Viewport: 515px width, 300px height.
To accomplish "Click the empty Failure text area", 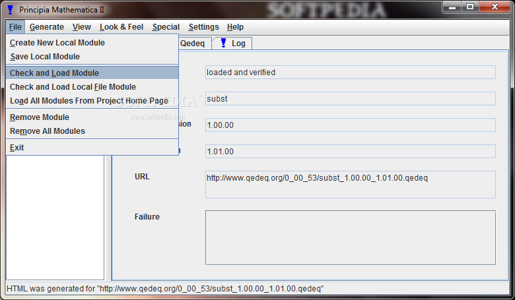I will click(351, 238).
